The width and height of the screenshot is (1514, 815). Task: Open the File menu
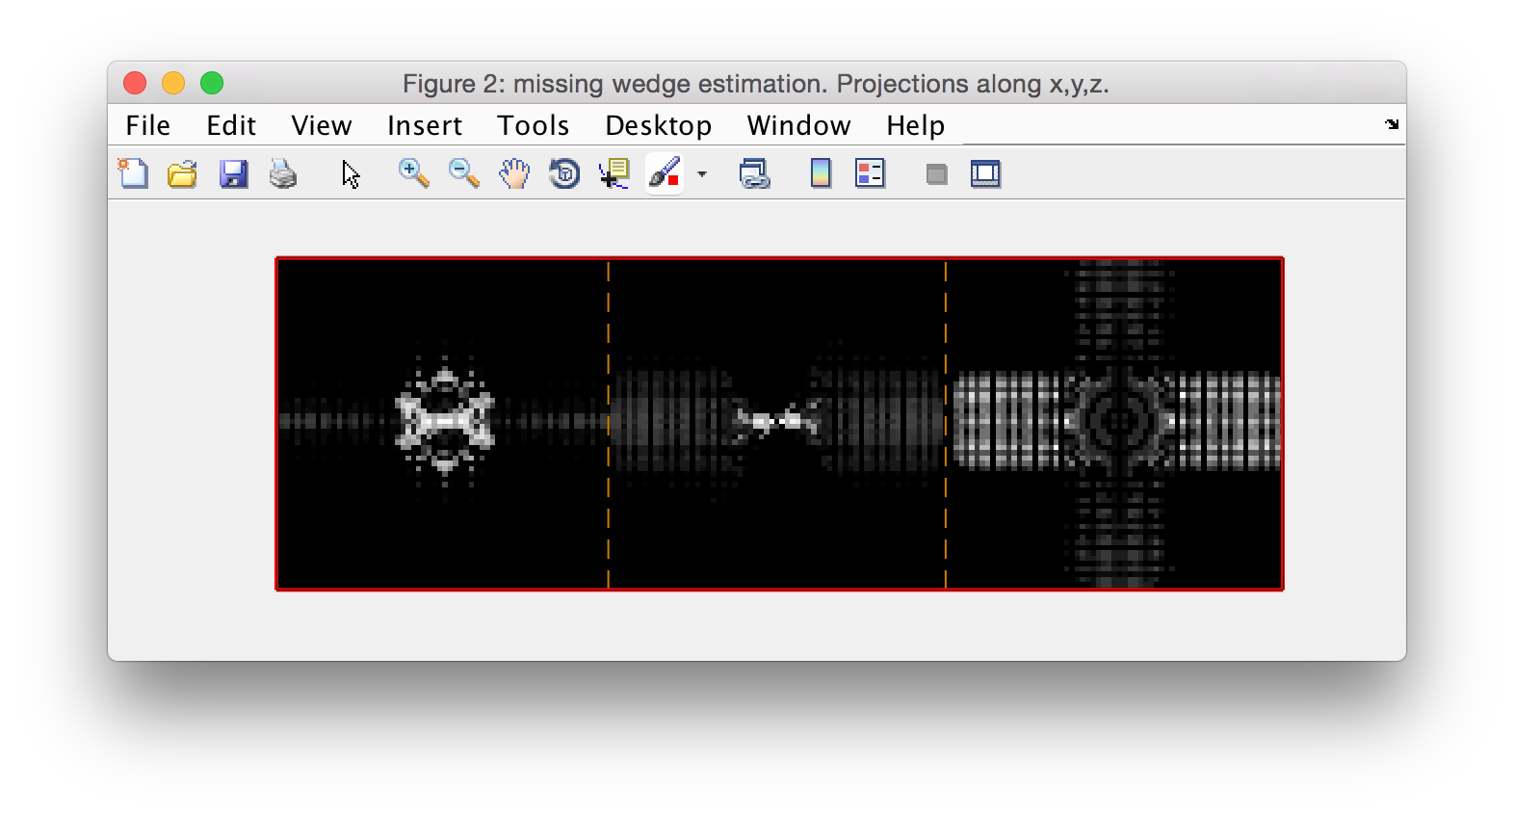point(147,125)
